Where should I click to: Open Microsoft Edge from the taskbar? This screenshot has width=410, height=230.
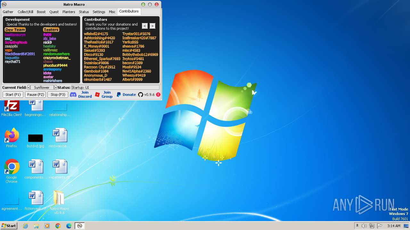click(69, 226)
